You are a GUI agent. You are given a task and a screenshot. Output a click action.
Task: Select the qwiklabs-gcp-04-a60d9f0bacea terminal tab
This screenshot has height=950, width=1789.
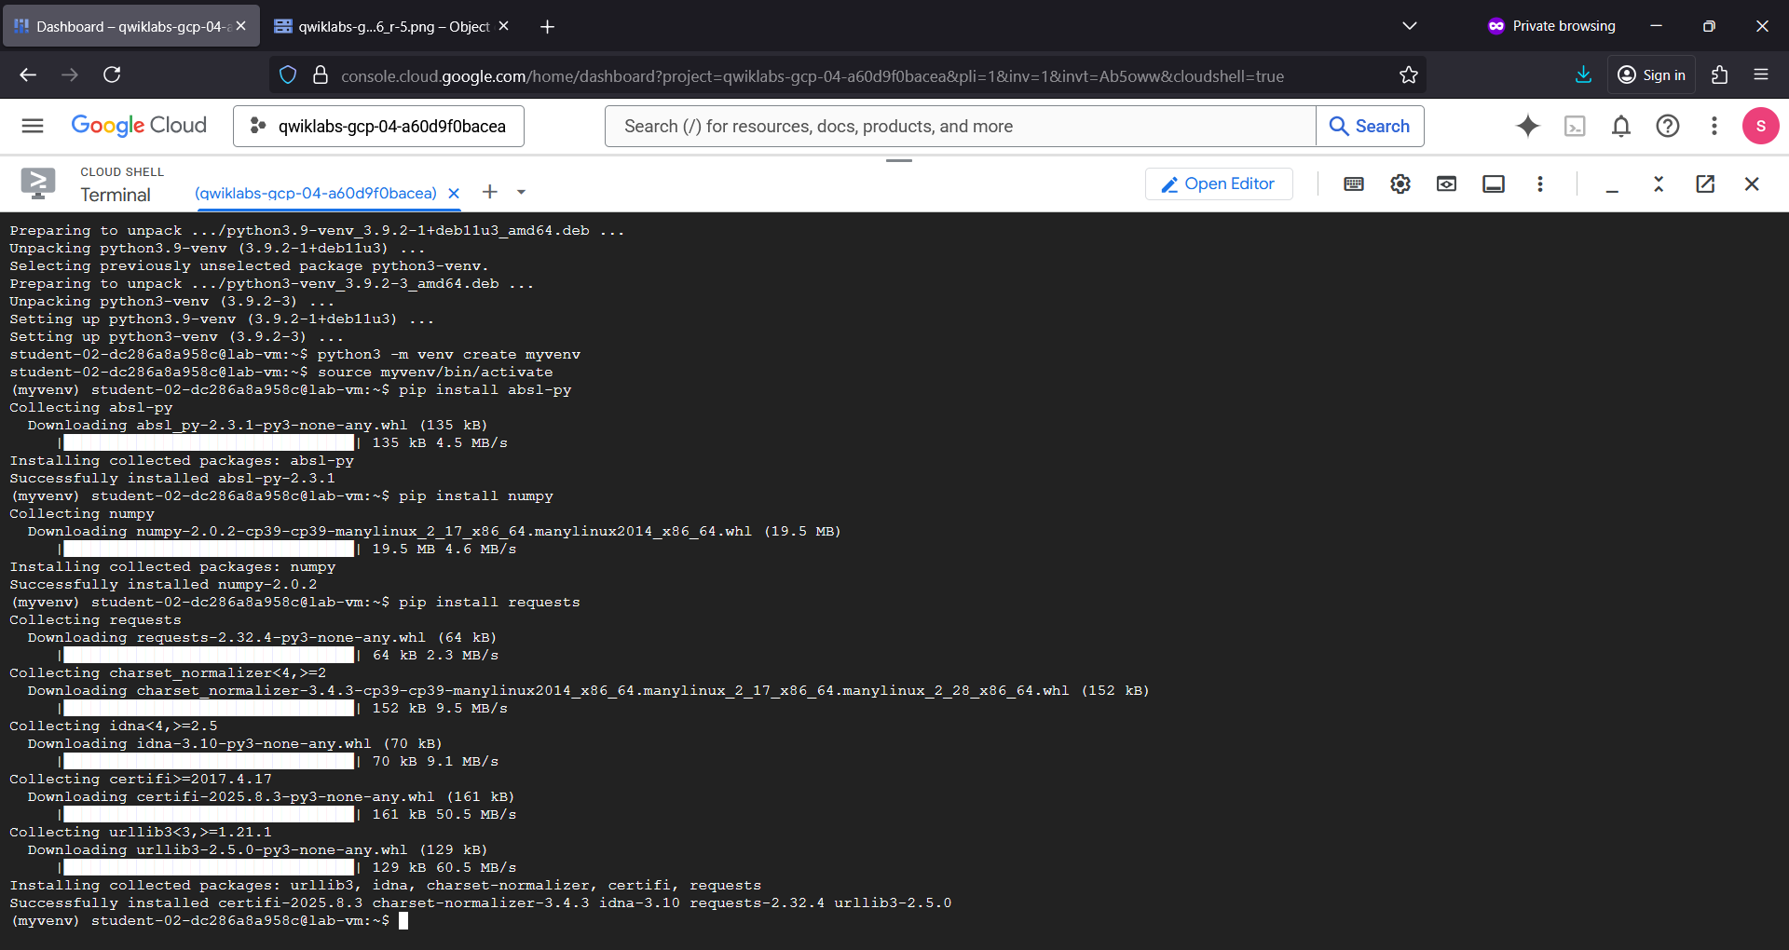(316, 193)
